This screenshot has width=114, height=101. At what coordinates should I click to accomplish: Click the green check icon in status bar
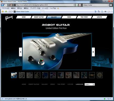[x=105, y=99]
